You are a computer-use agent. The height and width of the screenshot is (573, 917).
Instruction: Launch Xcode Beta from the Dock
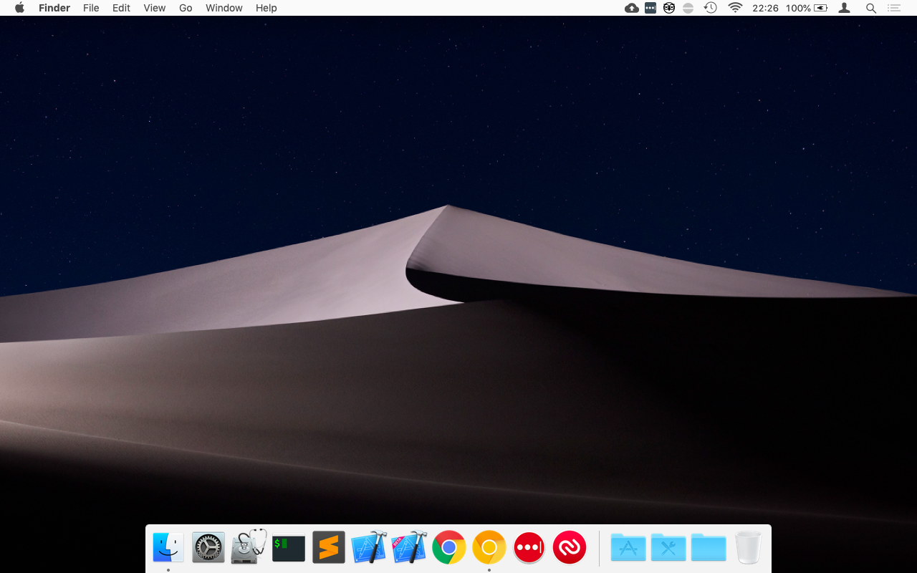409,548
